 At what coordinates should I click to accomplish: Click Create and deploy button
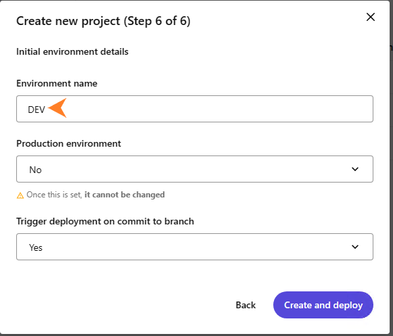[x=323, y=305]
